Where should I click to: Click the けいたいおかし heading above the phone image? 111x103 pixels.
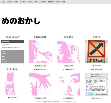12,69
